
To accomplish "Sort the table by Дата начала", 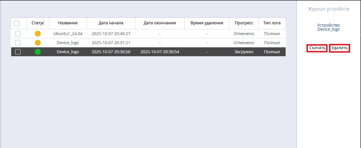I will click(x=111, y=23).
